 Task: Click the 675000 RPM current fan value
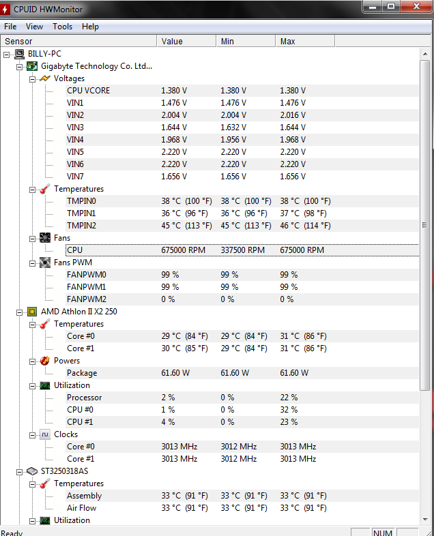click(x=184, y=250)
